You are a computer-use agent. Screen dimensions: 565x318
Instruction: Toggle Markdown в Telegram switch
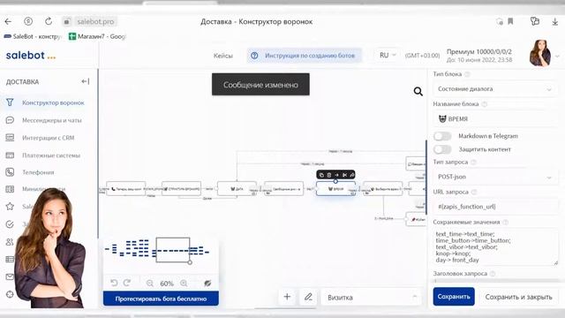coord(442,136)
